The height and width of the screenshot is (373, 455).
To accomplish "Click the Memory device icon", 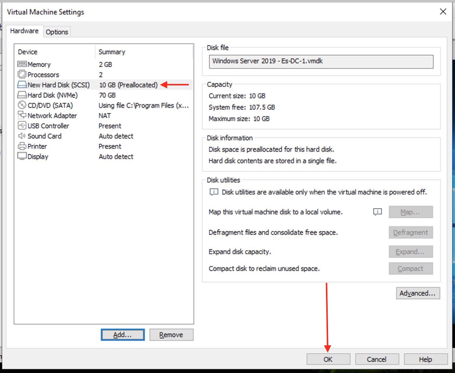I will pyautogui.click(x=22, y=64).
